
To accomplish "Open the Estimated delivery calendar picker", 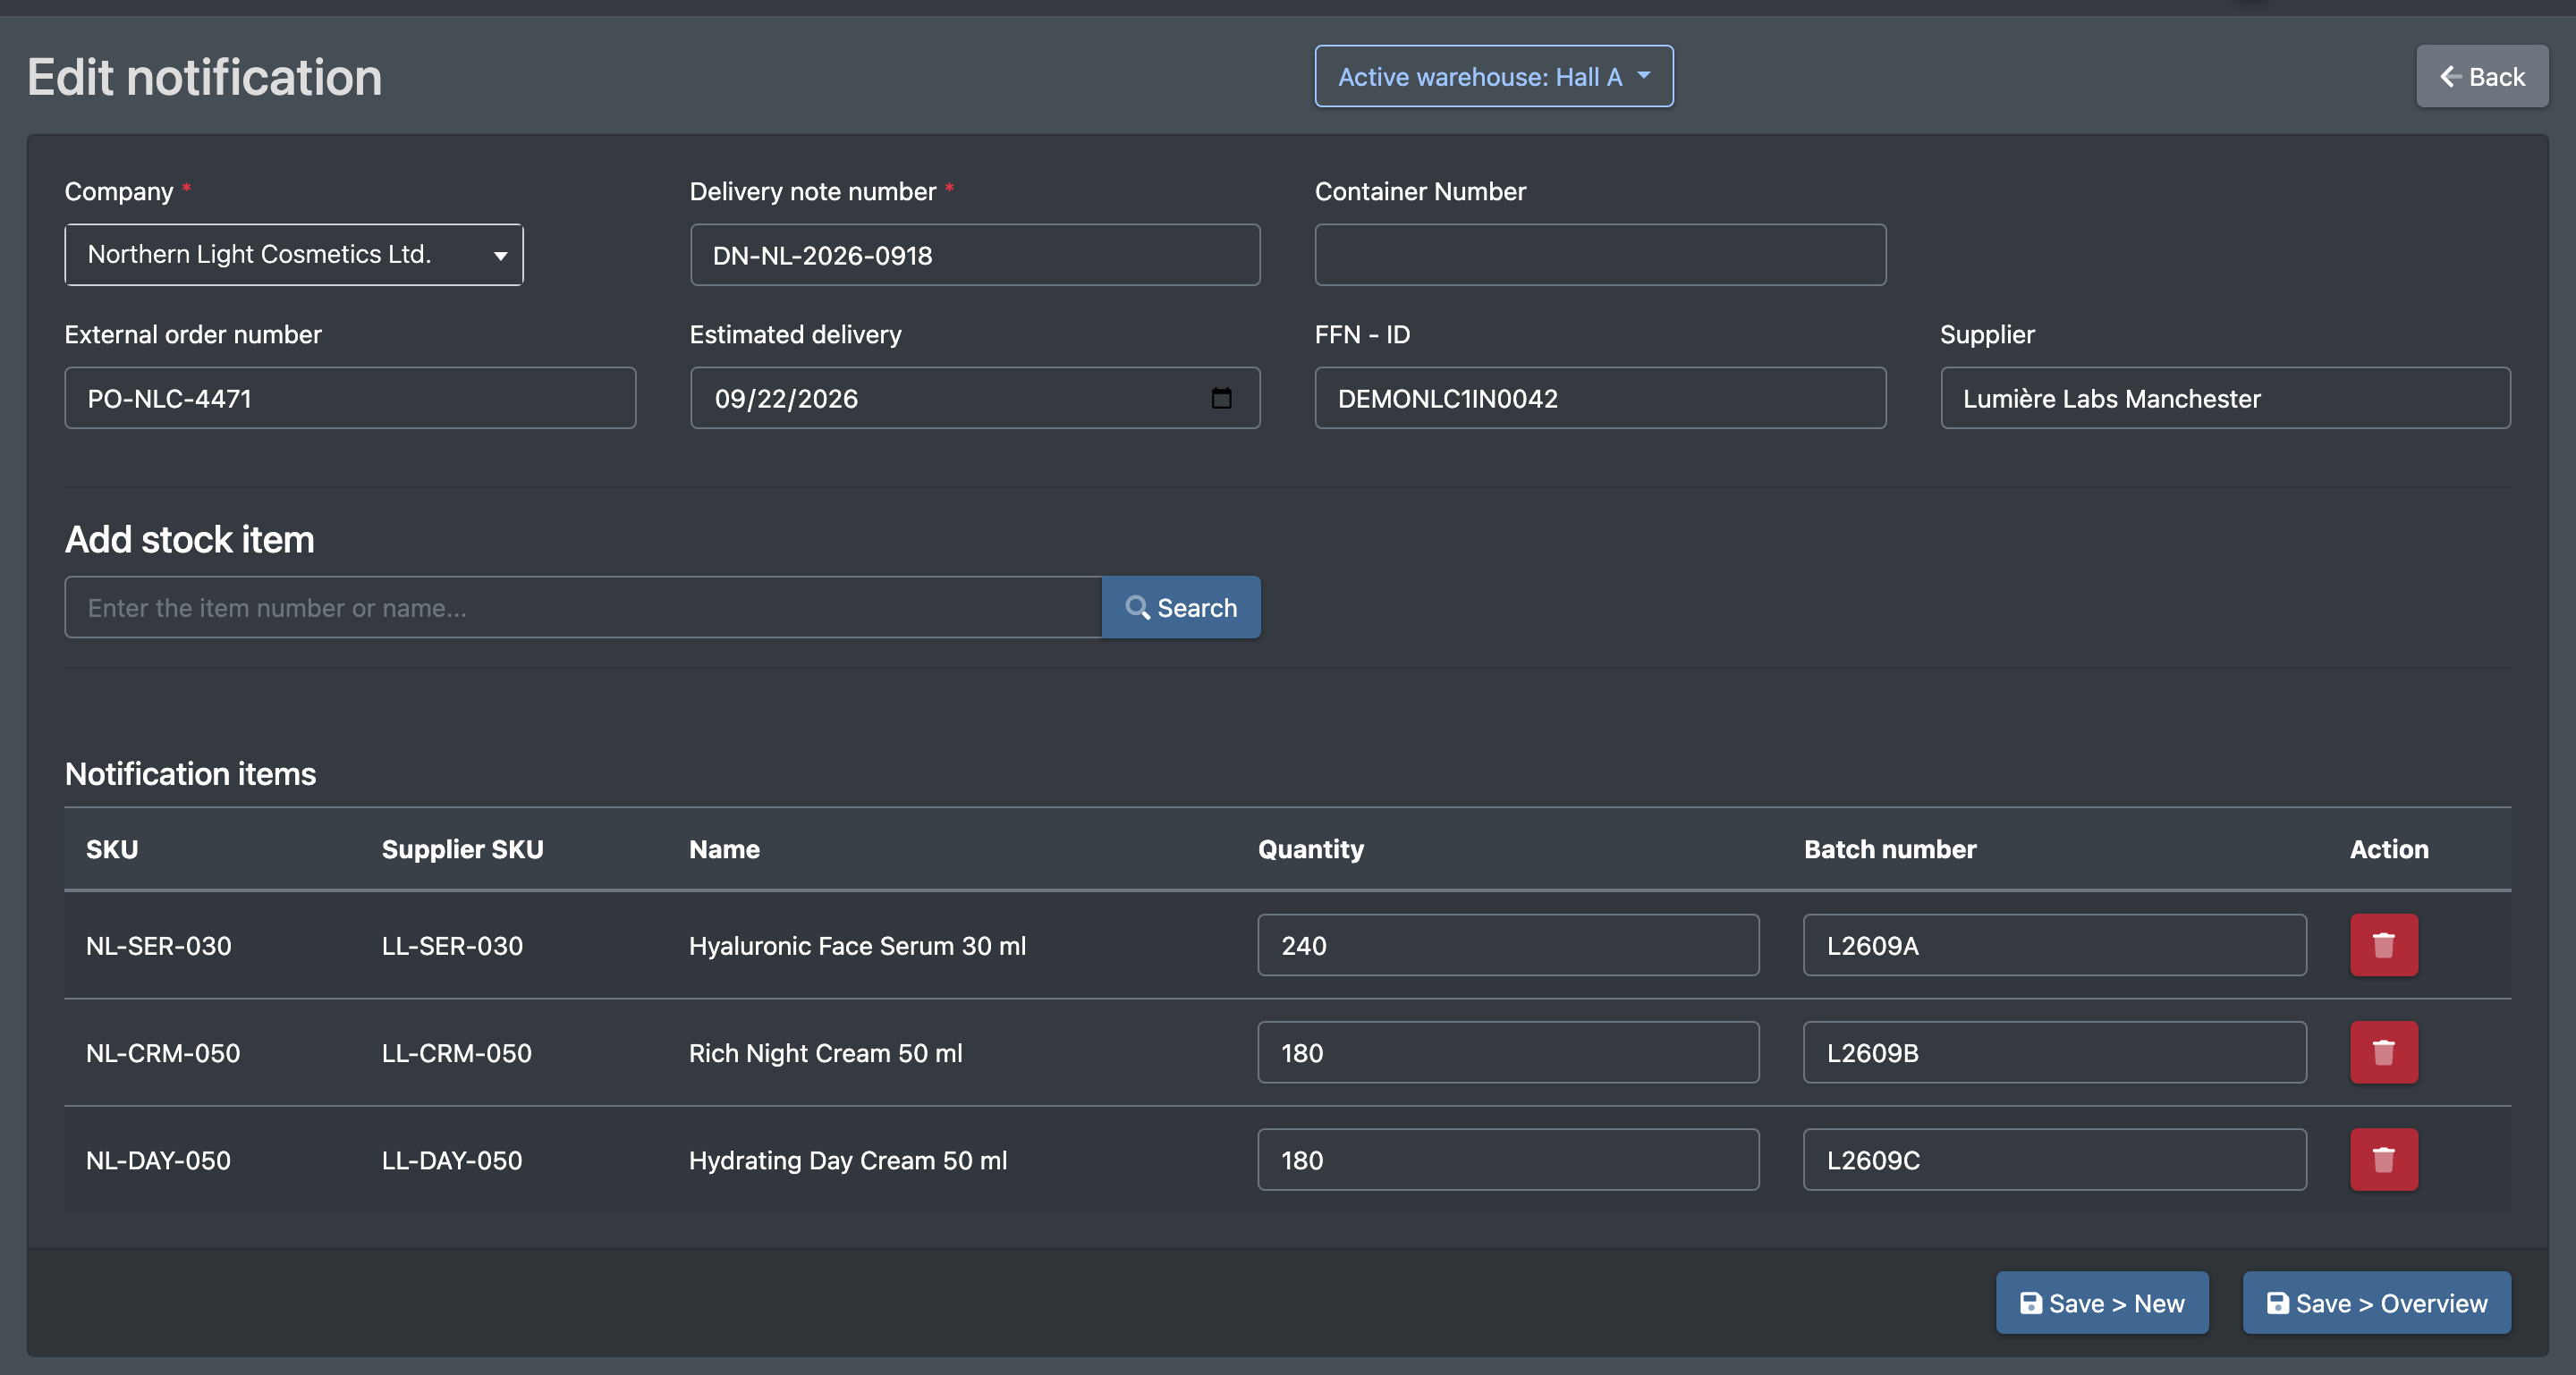I will 1221,398.
